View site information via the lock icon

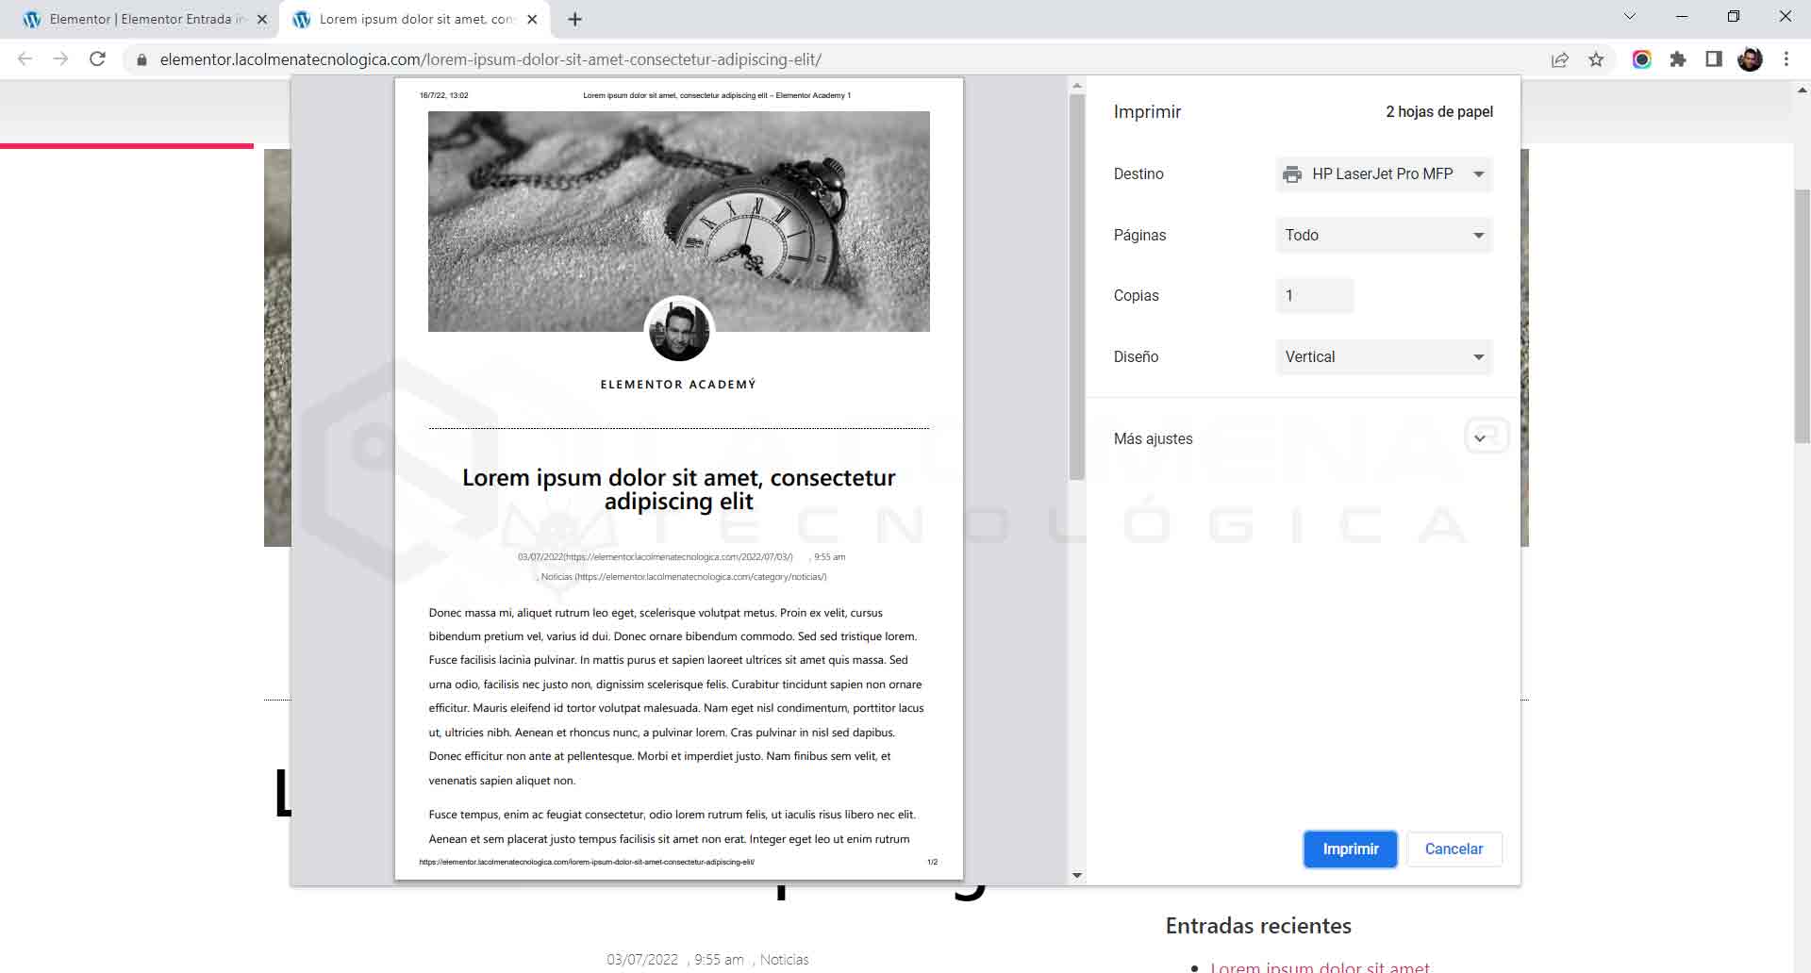pyautogui.click(x=140, y=58)
